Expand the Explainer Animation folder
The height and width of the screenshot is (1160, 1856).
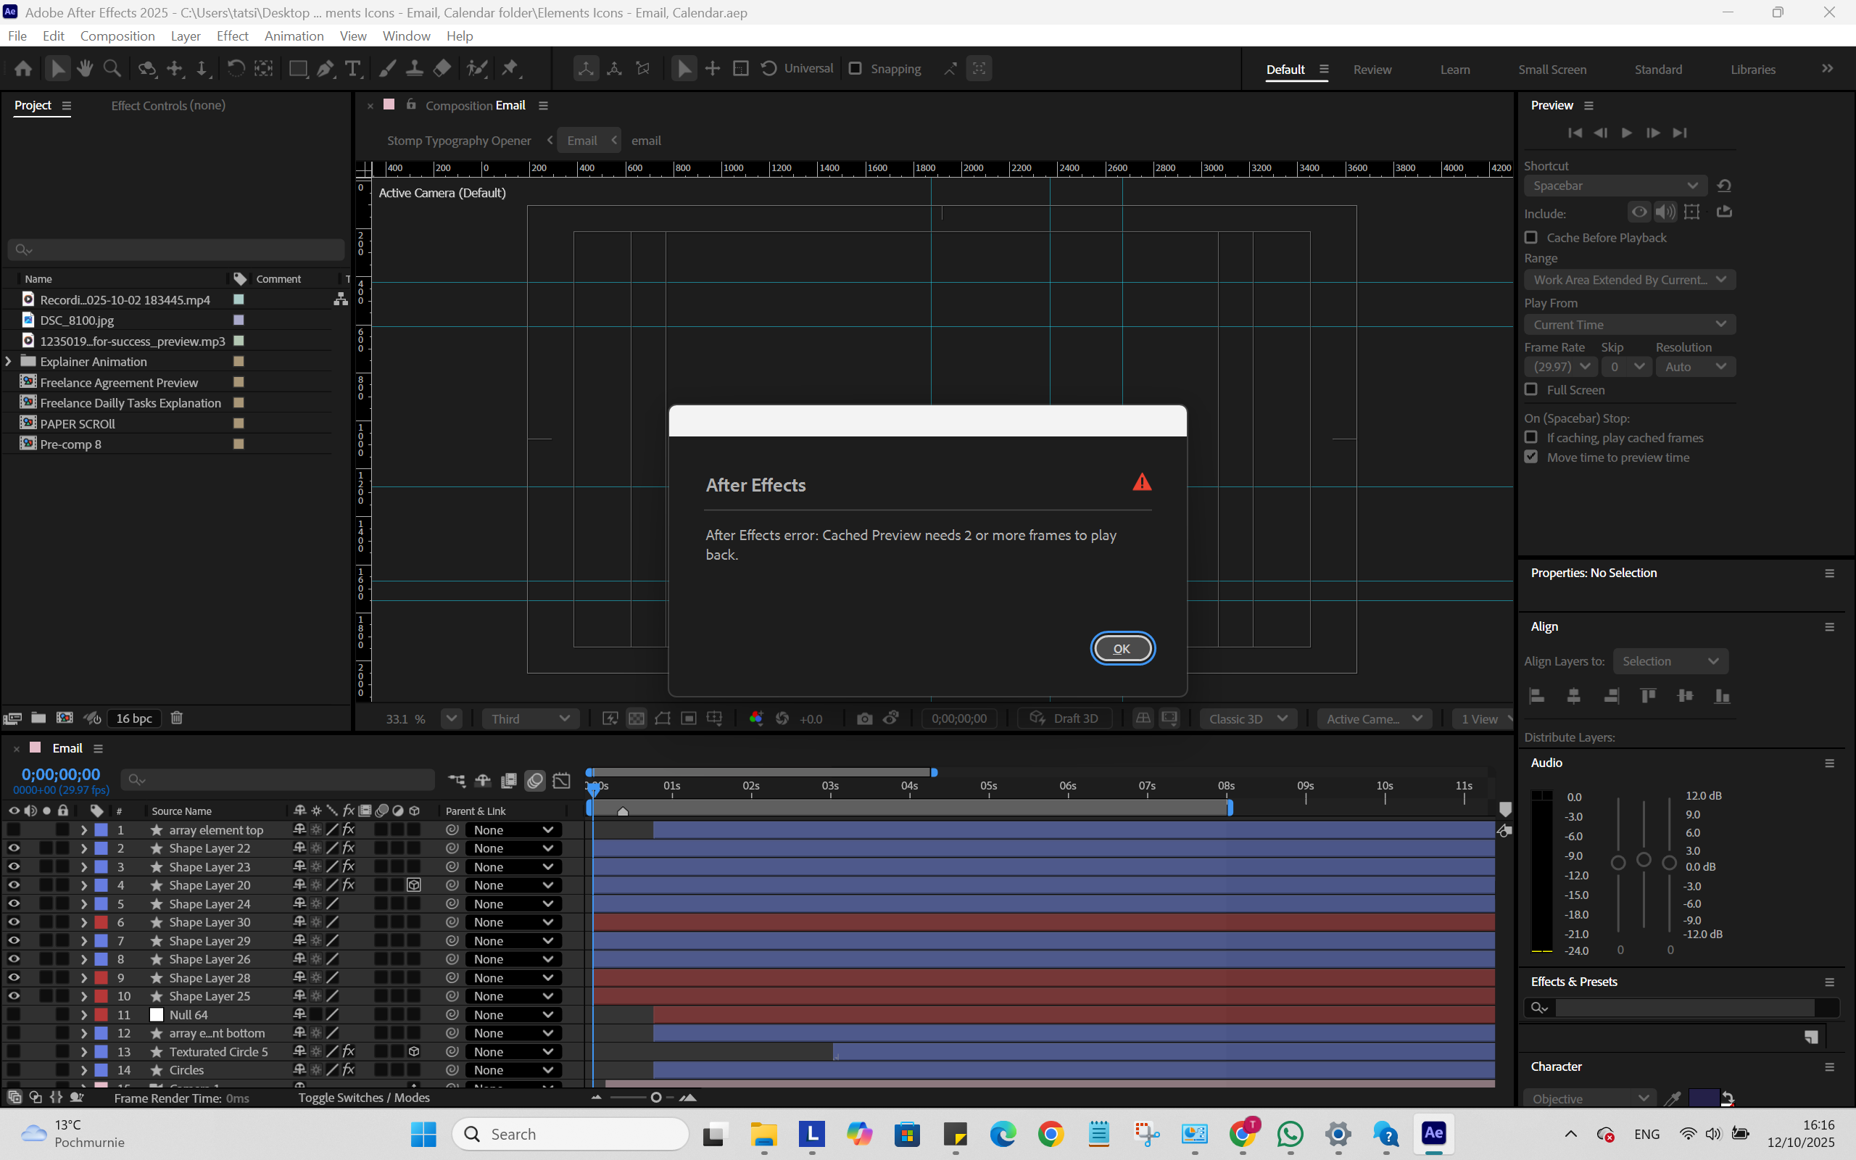(9, 361)
